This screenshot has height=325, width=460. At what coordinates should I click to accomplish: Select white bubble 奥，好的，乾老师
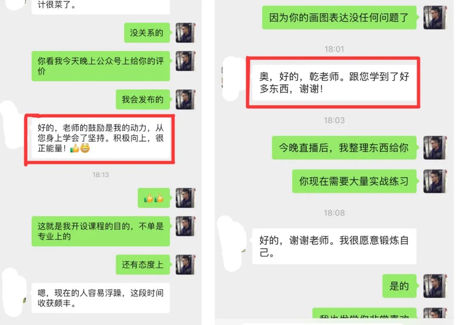334,83
